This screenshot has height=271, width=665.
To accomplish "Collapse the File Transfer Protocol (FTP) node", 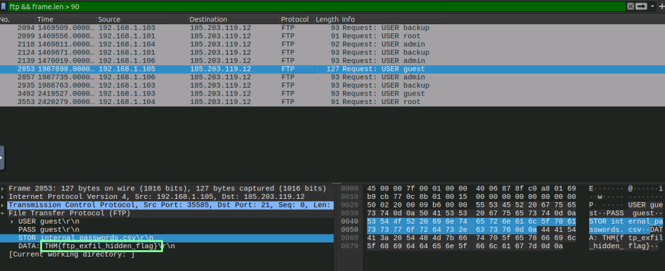I will pos(3,213).
